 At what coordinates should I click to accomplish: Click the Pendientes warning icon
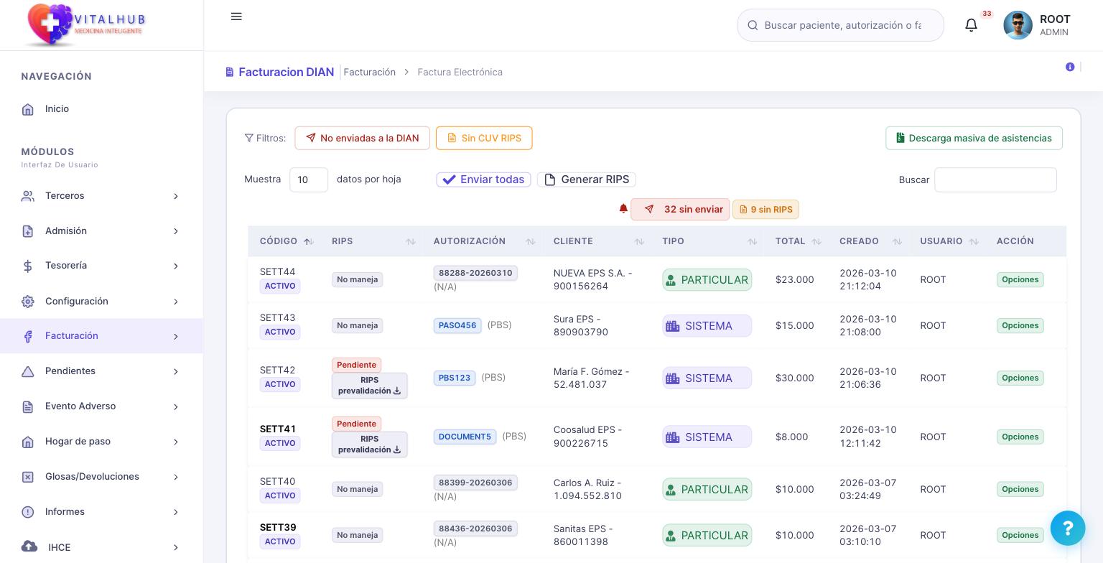coord(28,371)
